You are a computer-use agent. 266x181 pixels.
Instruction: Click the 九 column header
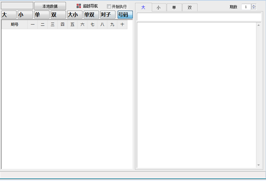point(112,25)
